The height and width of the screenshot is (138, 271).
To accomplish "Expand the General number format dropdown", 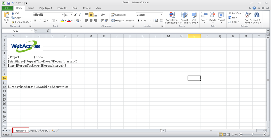I will (162, 15).
